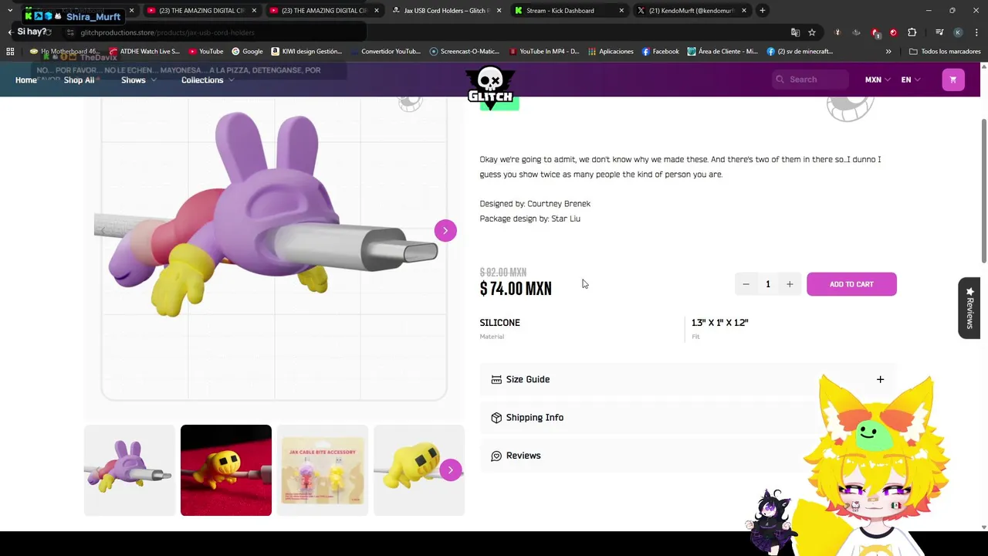Open the Reviews side widget
The width and height of the screenshot is (988, 556).
click(x=969, y=307)
